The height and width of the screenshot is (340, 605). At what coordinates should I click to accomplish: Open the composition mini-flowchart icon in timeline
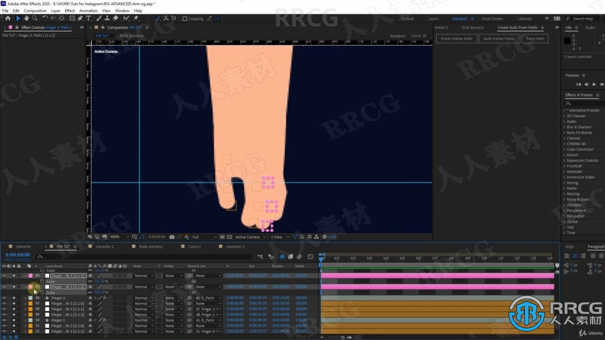(x=260, y=257)
